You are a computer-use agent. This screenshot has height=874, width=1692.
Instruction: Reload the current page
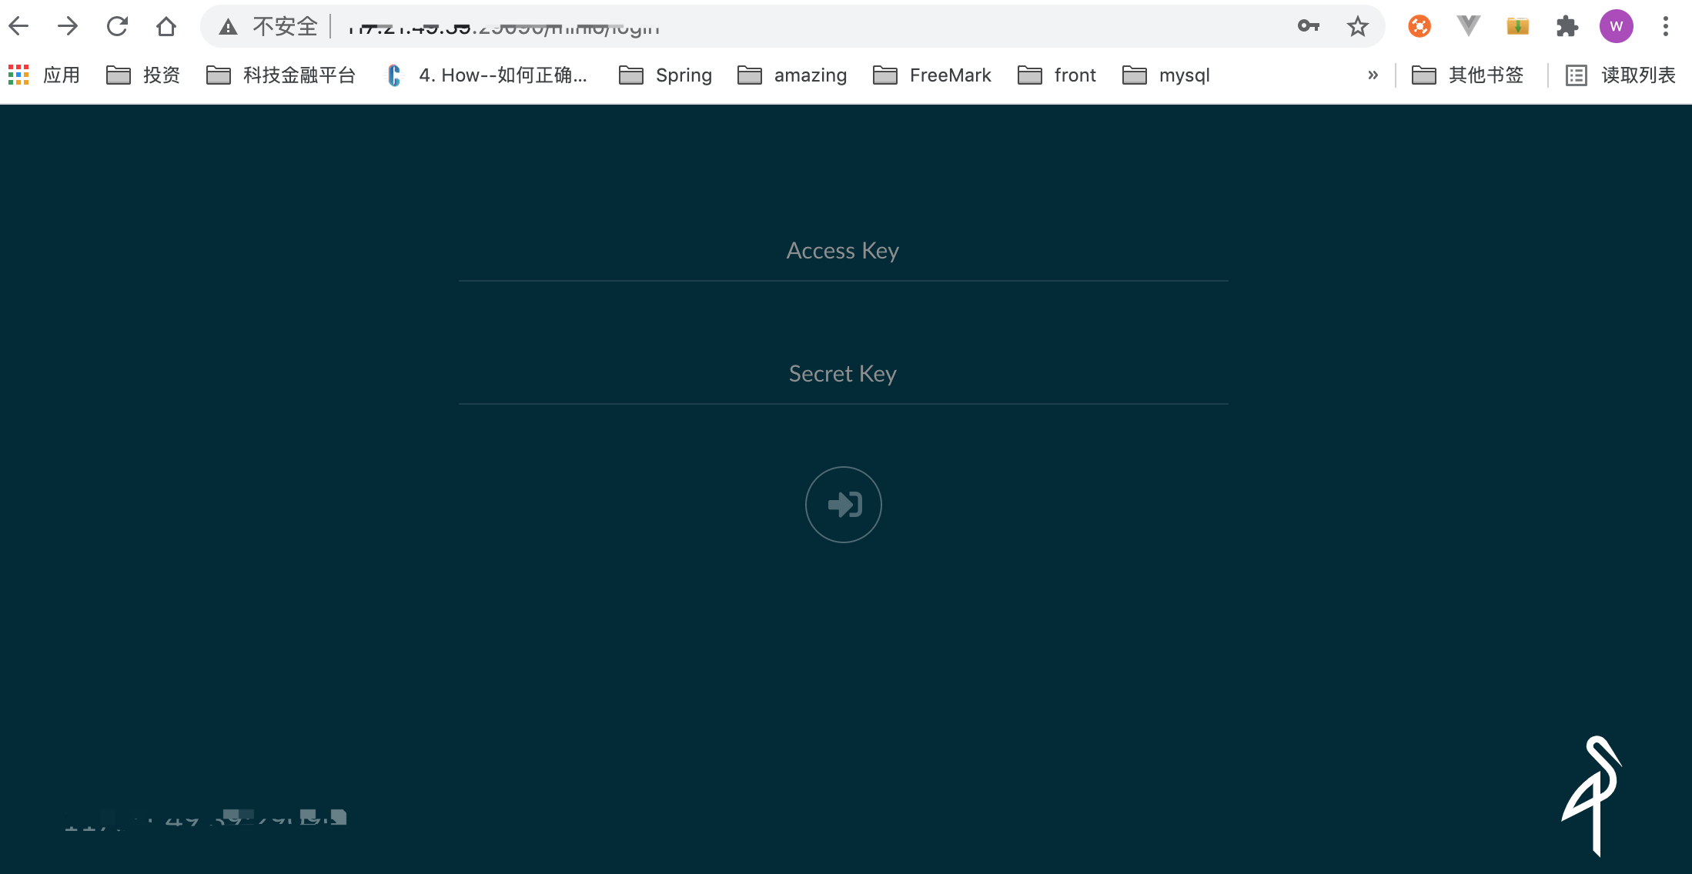tap(117, 27)
